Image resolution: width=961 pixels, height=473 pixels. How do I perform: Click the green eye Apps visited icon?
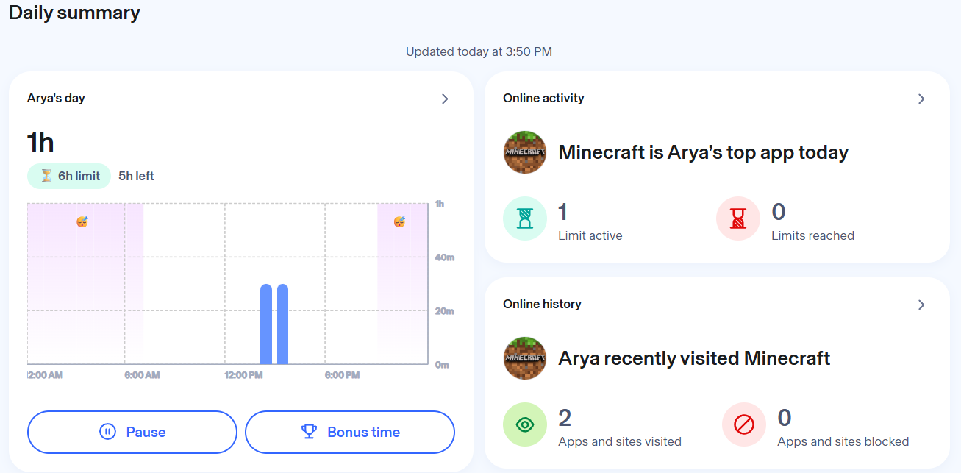[524, 424]
